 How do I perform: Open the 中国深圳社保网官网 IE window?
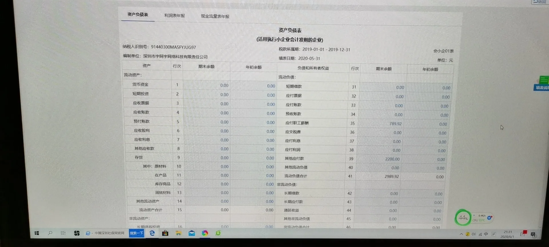click(x=105, y=233)
